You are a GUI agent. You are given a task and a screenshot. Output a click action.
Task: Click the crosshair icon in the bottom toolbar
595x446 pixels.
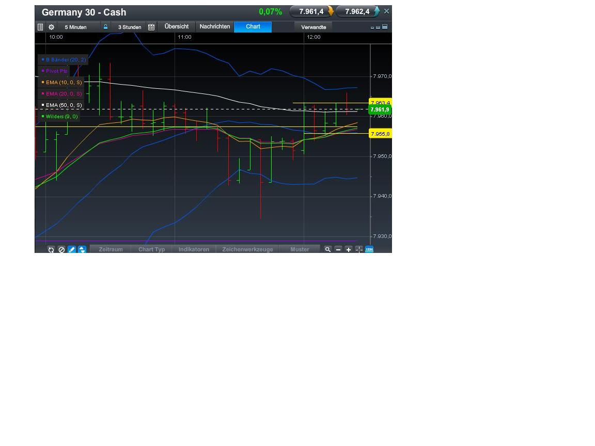point(359,249)
